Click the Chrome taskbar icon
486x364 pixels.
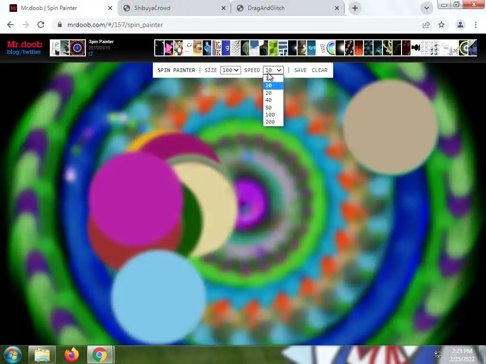click(x=100, y=355)
